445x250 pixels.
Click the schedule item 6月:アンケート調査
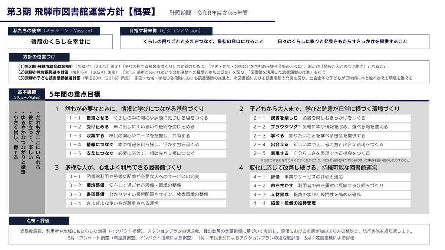coord(131,238)
